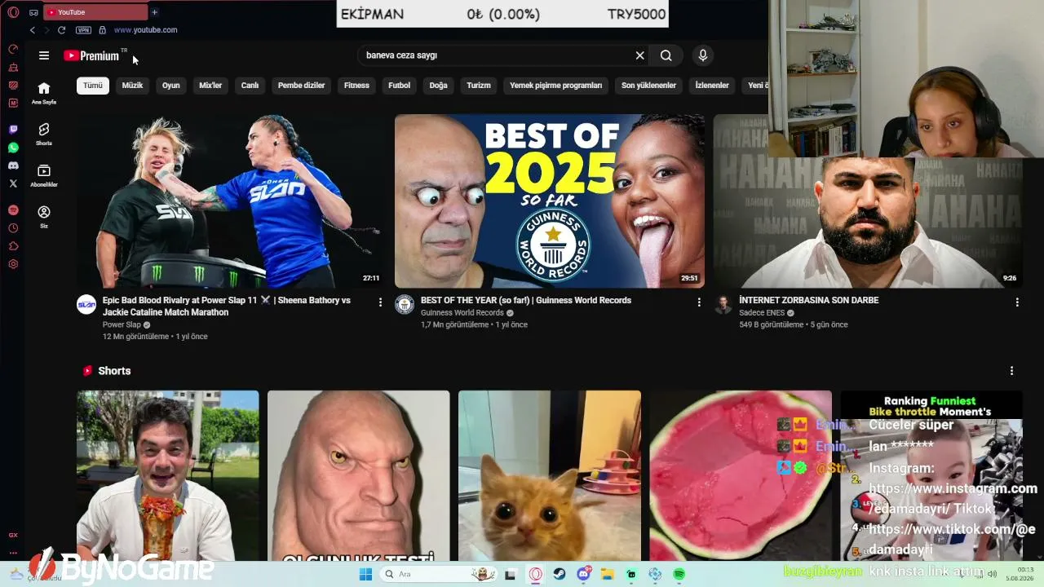1044x587 pixels.
Task: Select the İzlenenler filter chip
Action: point(712,86)
